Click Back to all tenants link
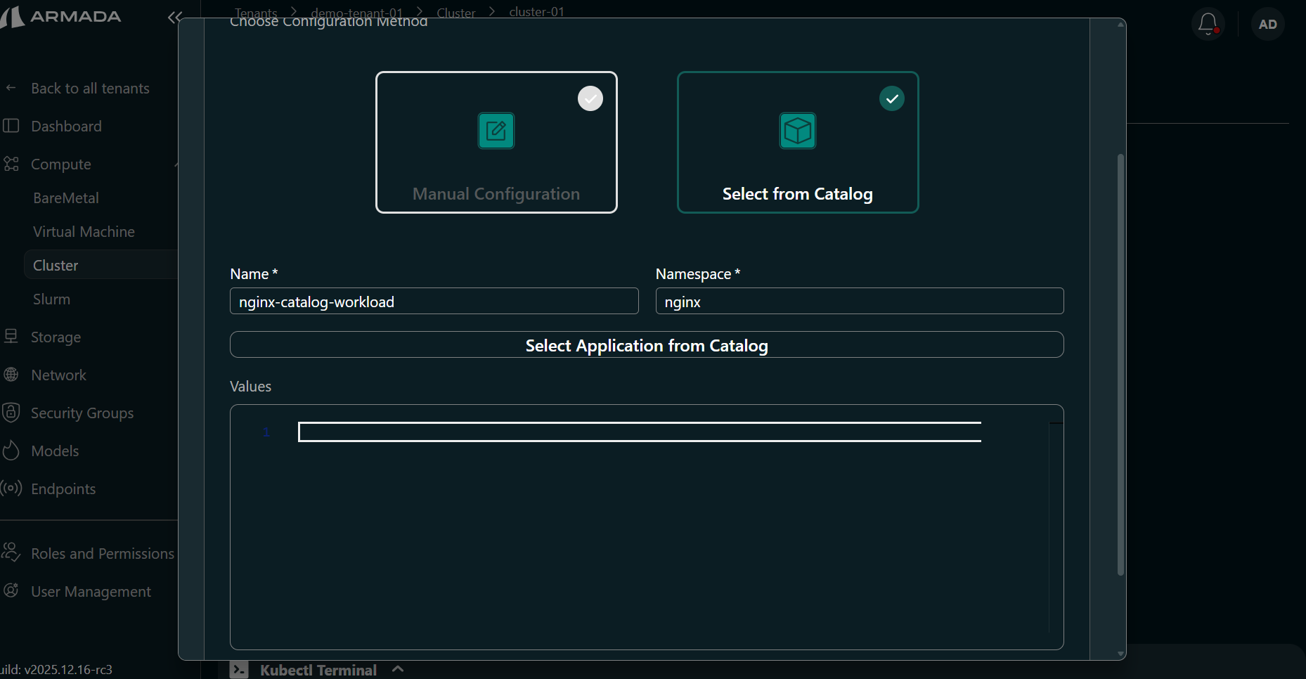Viewport: 1306px width, 679px height. click(90, 89)
